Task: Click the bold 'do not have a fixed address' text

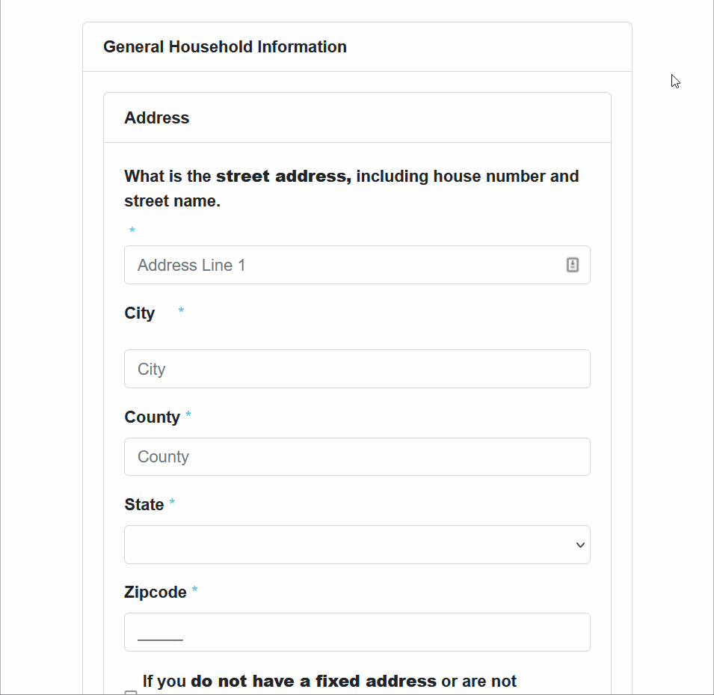Action: [x=313, y=681]
